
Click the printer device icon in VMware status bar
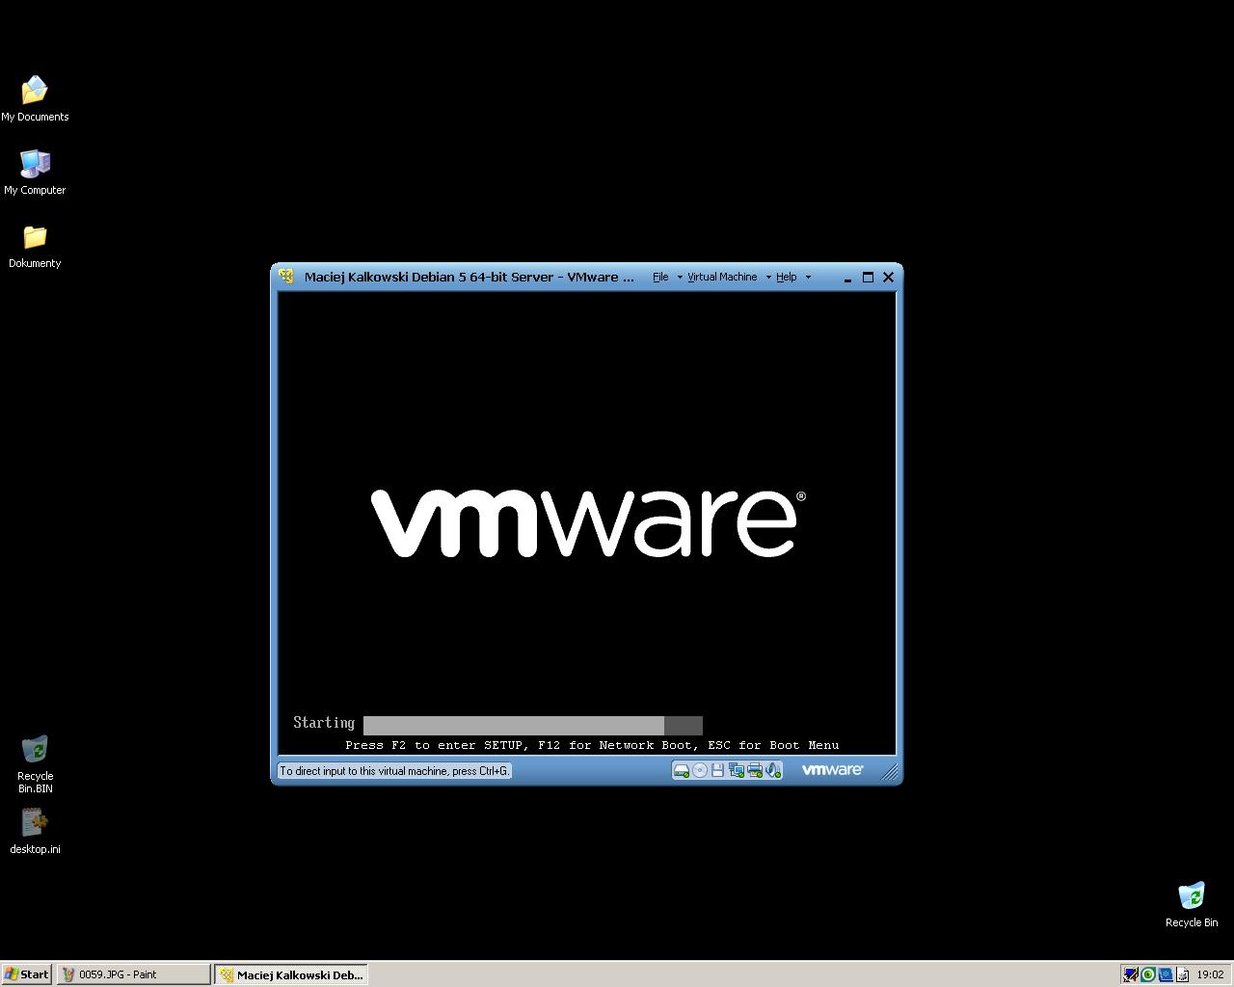(755, 770)
